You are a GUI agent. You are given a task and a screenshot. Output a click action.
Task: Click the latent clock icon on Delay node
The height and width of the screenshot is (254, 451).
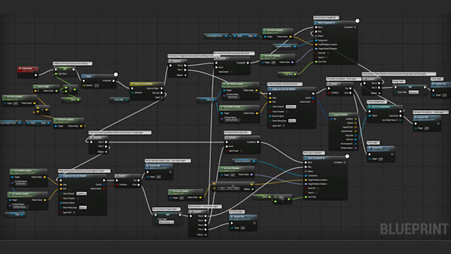pyautogui.click(x=115, y=74)
